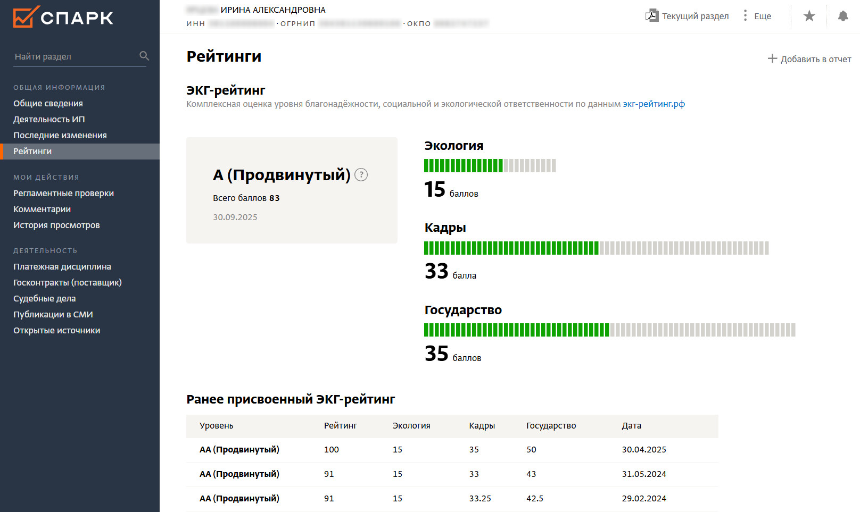Click the SPARK logo
Screen dimensions: 860x512
point(63,17)
